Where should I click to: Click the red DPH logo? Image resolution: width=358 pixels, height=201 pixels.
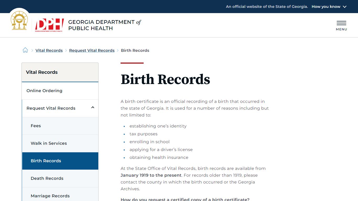(50, 25)
